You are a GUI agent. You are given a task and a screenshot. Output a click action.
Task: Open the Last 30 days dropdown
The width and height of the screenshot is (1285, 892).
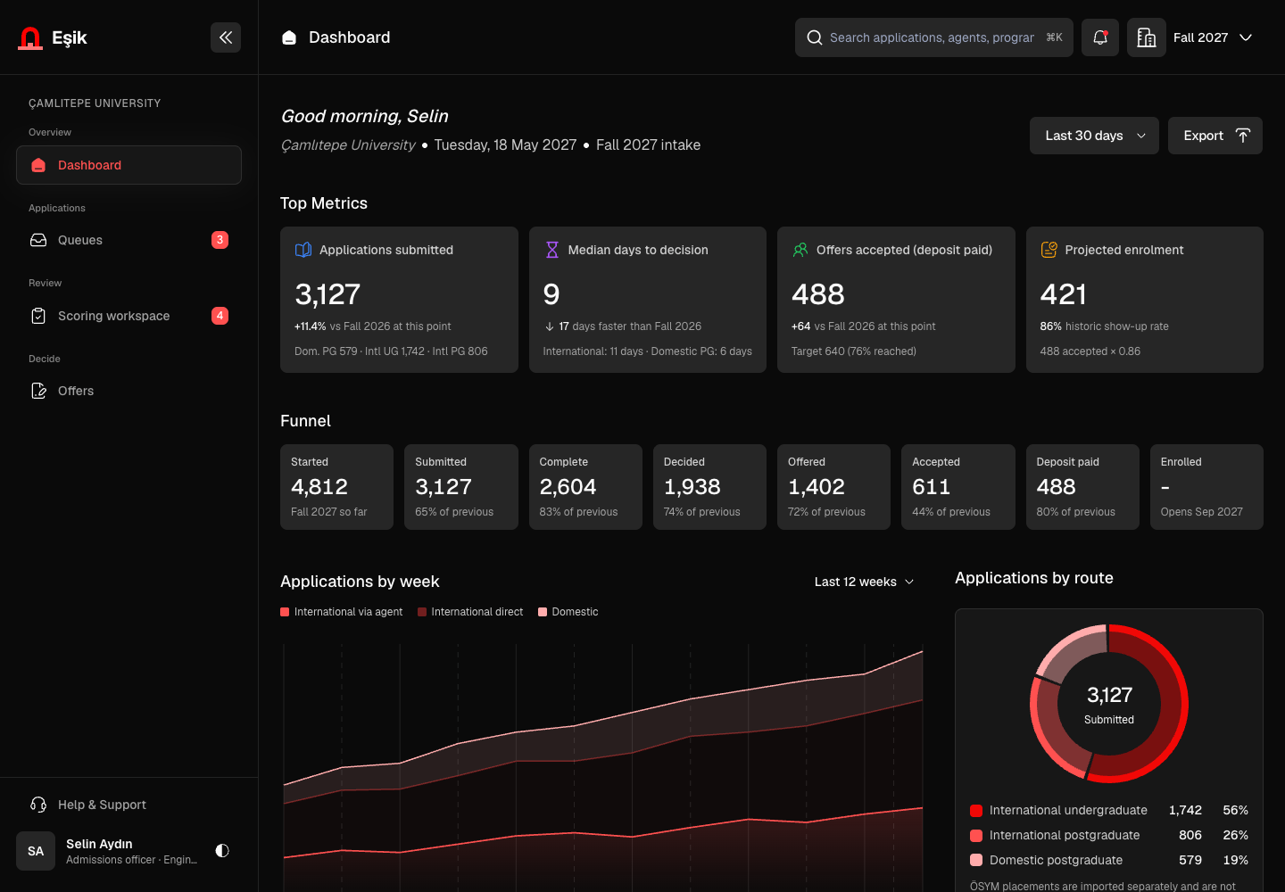(1094, 136)
